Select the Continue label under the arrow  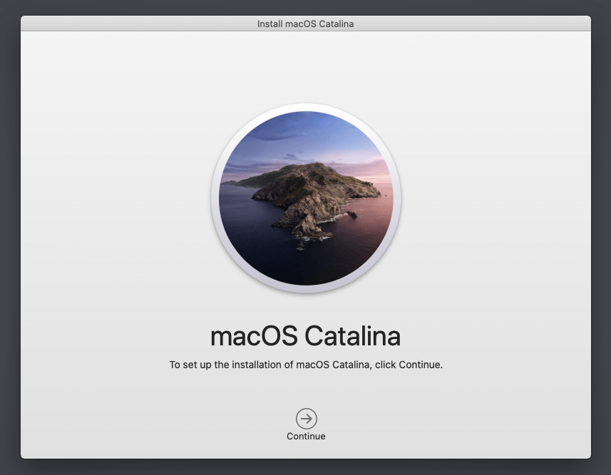pyautogui.click(x=306, y=436)
